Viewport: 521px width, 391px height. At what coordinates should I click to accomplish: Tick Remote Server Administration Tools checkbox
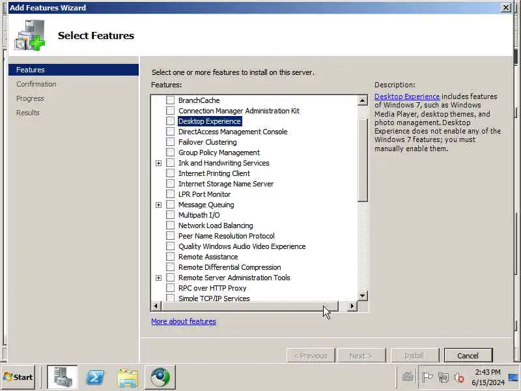coord(170,278)
